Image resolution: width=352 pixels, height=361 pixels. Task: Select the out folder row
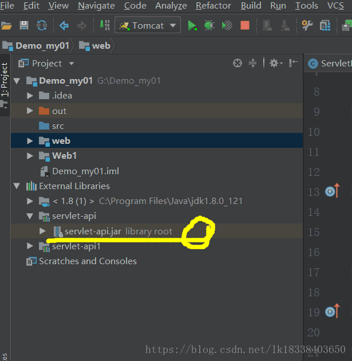pyautogui.click(x=157, y=111)
